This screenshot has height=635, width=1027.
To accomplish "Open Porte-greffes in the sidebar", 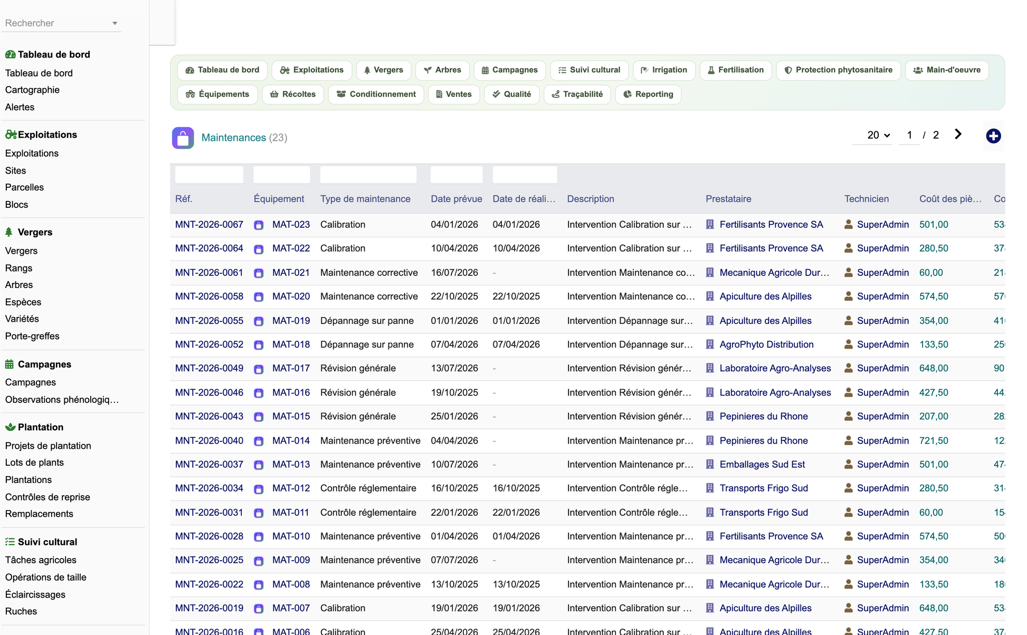I will click(x=32, y=336).
